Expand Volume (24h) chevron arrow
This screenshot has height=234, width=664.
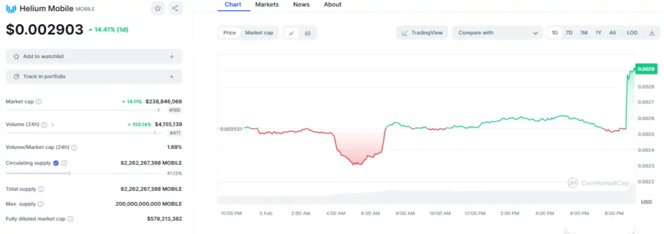pos(53,124)
